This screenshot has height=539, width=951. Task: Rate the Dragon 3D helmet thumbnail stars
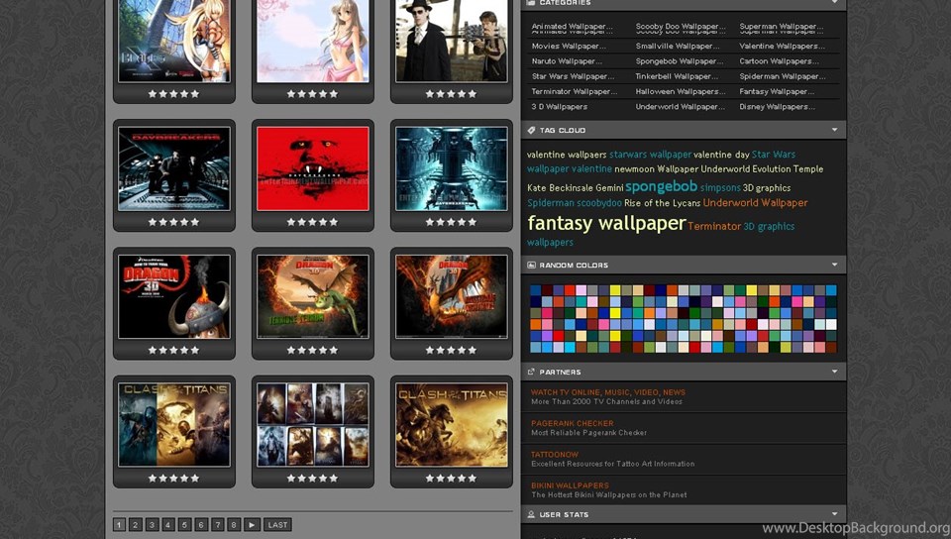coord(174,350)
